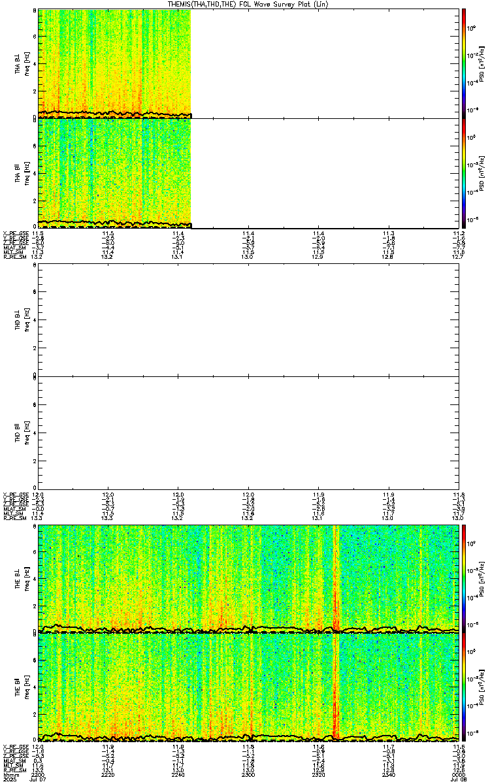490x784 pixels.
Task: Click the red wave burst in THE B-perpendicular panel
Action: point(336,601)
